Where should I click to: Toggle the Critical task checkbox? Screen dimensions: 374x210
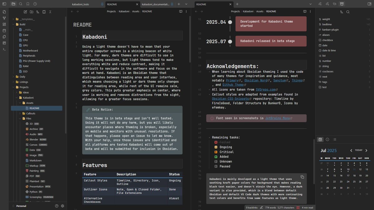point(216,152)
